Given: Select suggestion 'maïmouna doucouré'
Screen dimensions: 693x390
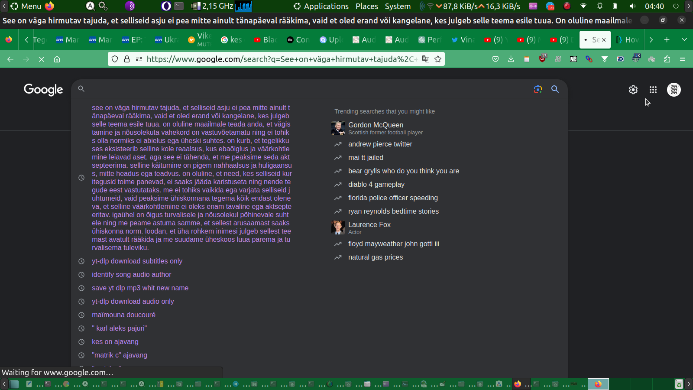Looking at the screenshot, I should (123, 315).
